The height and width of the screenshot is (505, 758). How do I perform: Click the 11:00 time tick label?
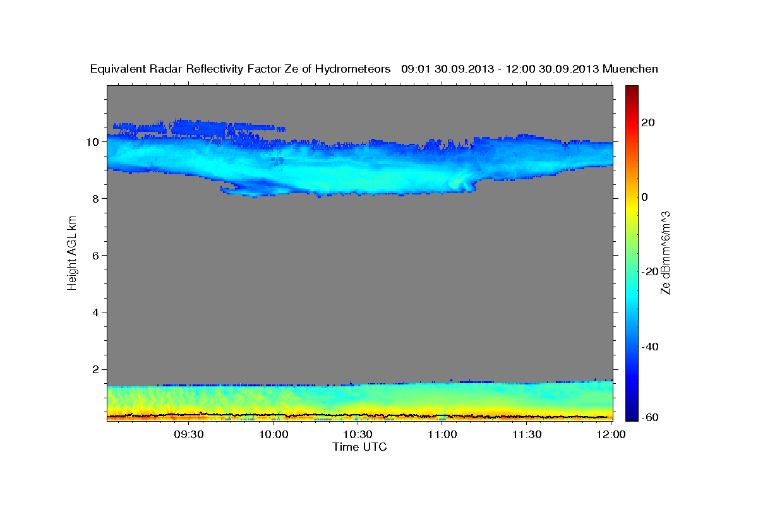442,434
